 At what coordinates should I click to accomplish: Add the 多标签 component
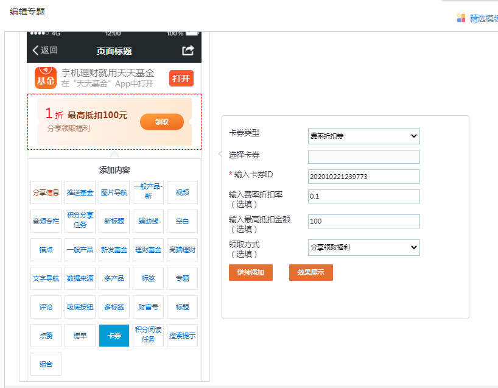(114, 307)
